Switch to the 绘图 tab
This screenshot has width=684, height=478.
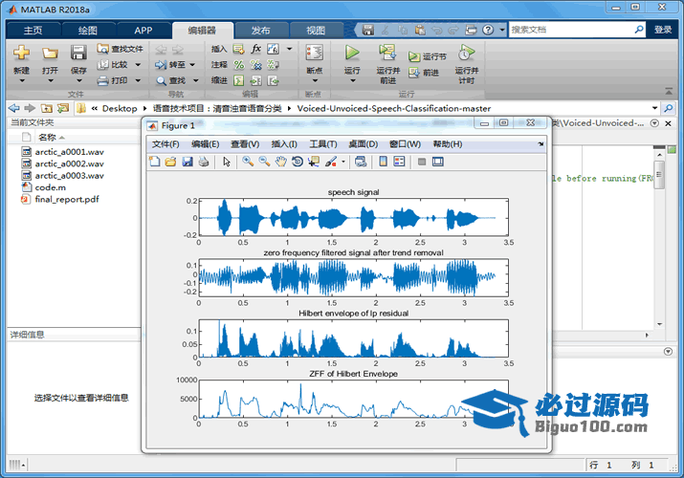[88, 31]
